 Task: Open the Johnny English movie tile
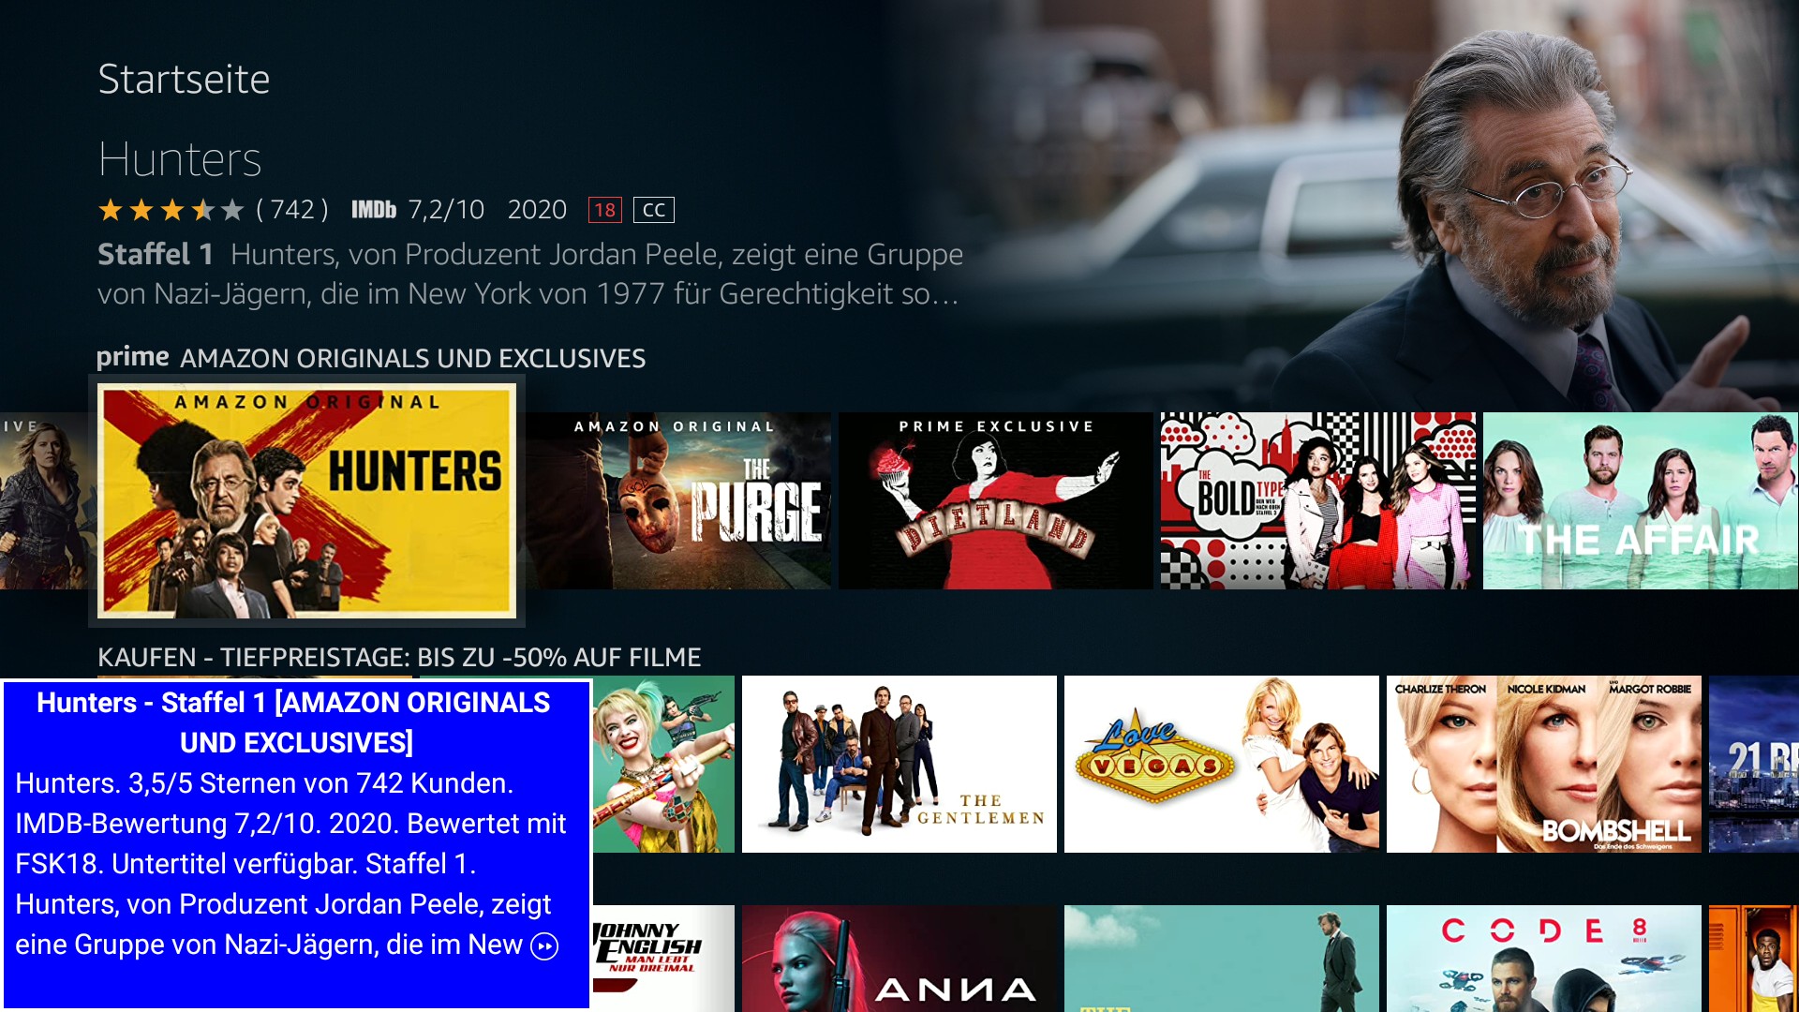[663, 958]
